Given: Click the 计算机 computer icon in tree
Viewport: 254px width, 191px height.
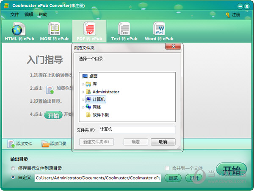Looking at the screenshot, I should pos(88,99).
